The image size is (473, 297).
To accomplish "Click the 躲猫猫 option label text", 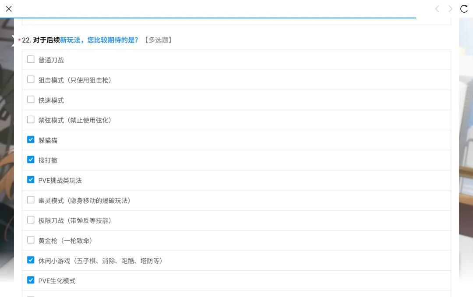I will coord(48,140).
